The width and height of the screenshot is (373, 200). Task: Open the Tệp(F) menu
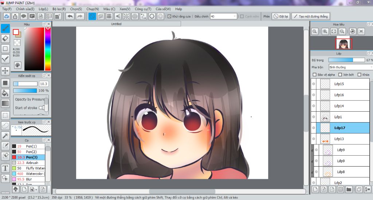(7, 9)
